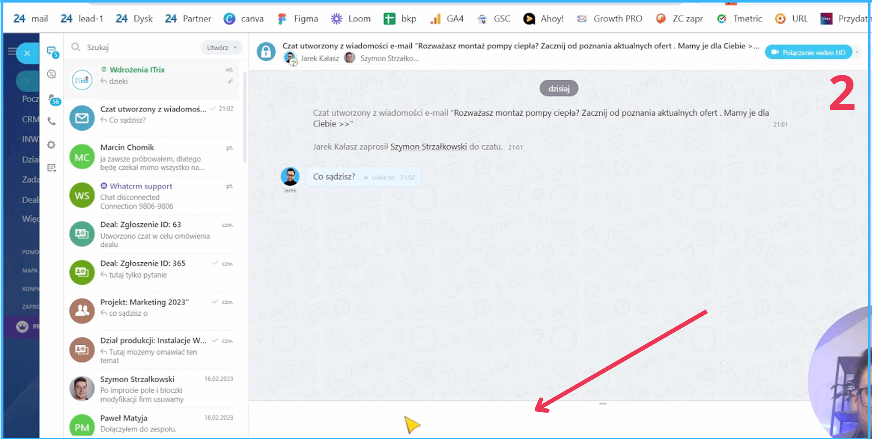Click the phone calls icon in sidebar

click(x=52, y=122)
